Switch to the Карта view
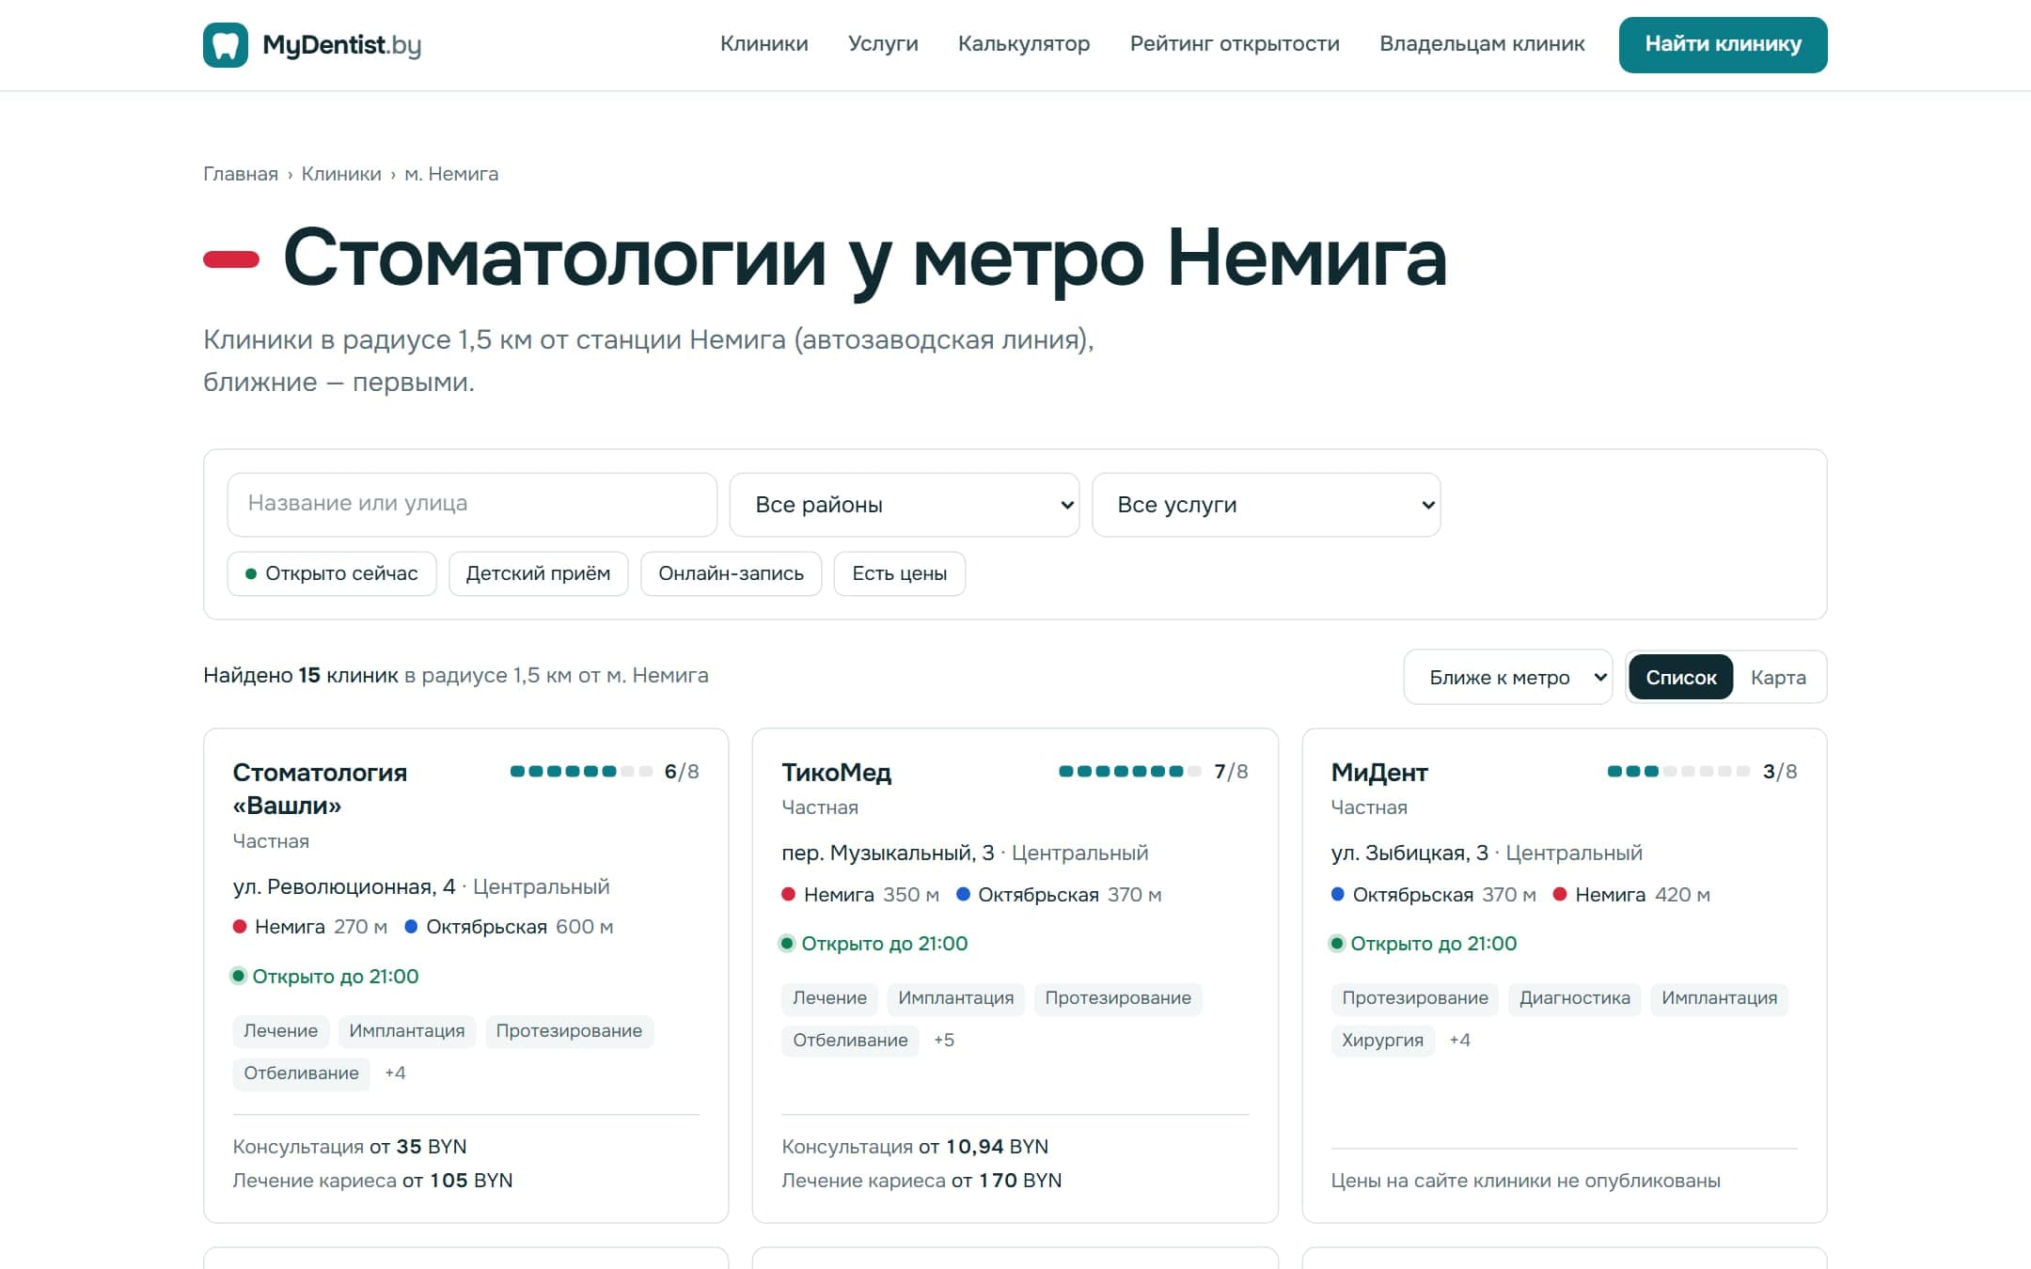The width and height of the screenshot is (2031, 1269). [x=1778, y=677]
